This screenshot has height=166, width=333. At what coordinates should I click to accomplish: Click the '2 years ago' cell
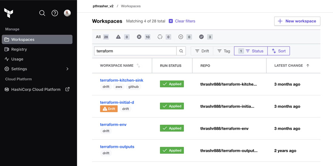(285, 151)
